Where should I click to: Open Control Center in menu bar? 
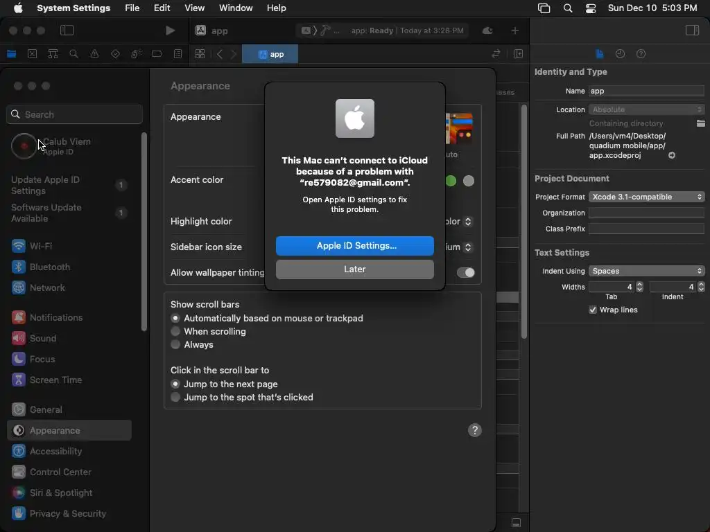(x=591, y=8)
